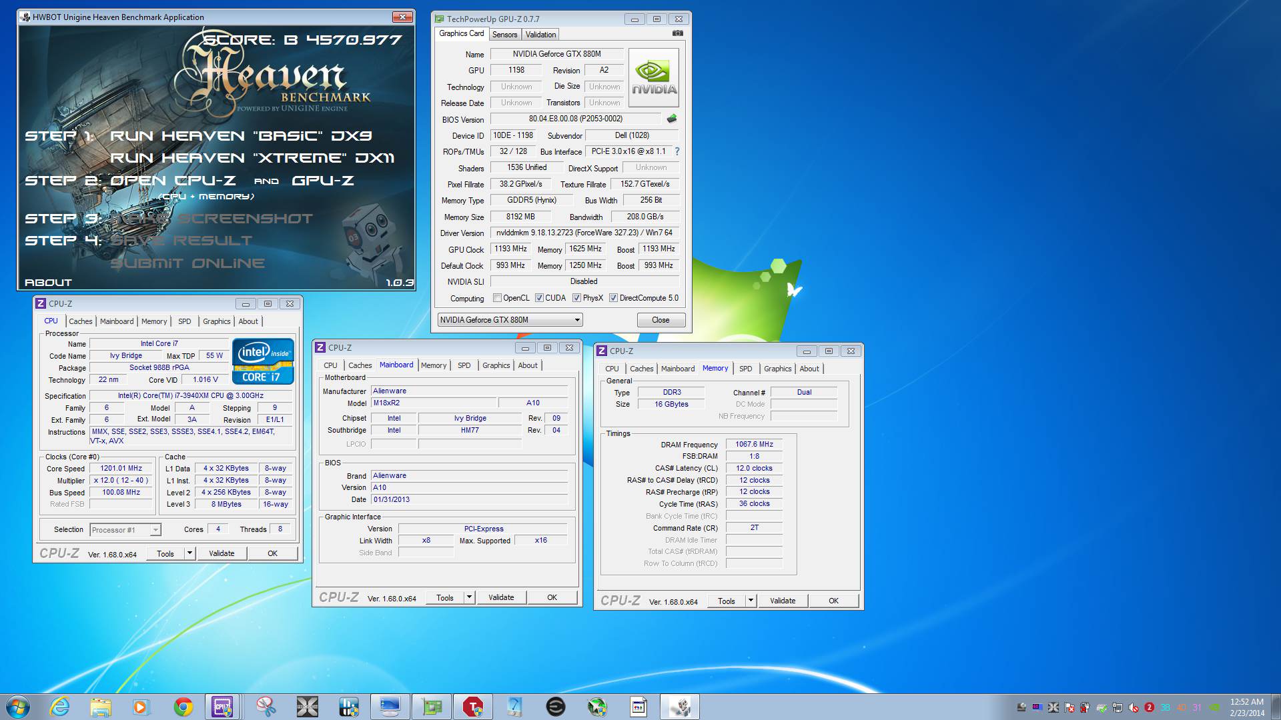Open the ThrottleStop red T taskbar icon
Image resolution: width=1281 pixels, height=720 pixels.
473,707
